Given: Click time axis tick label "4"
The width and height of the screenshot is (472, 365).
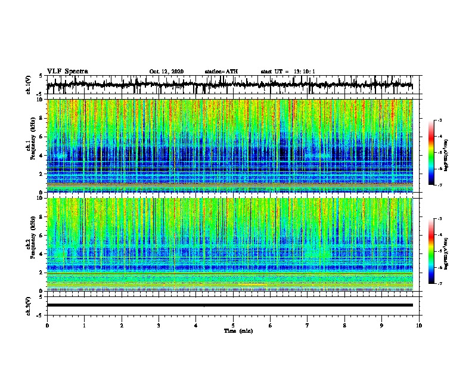Looking at the screenshot, I should click(195, 326).
